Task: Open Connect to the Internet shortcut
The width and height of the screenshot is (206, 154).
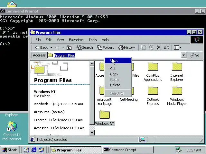Action: click(12, 131)
